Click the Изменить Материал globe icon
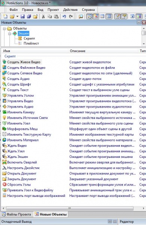 5,140
